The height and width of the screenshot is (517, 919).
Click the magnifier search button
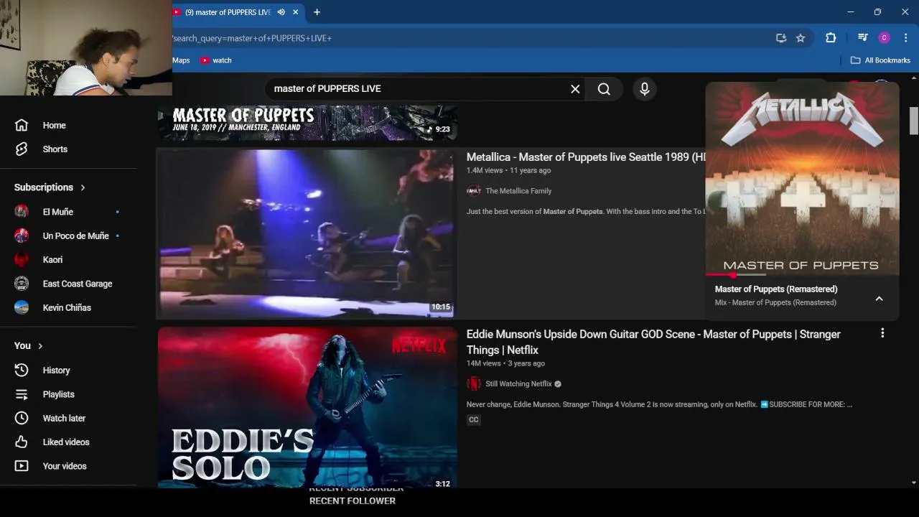click(604, 89)
